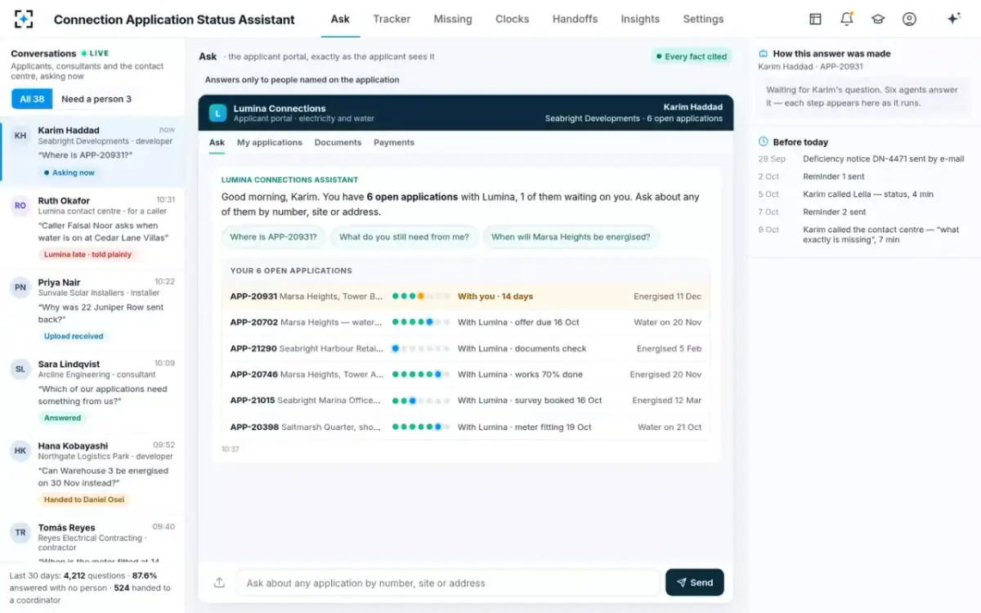Click the icon beside How this answer was made

click(763, 53)
